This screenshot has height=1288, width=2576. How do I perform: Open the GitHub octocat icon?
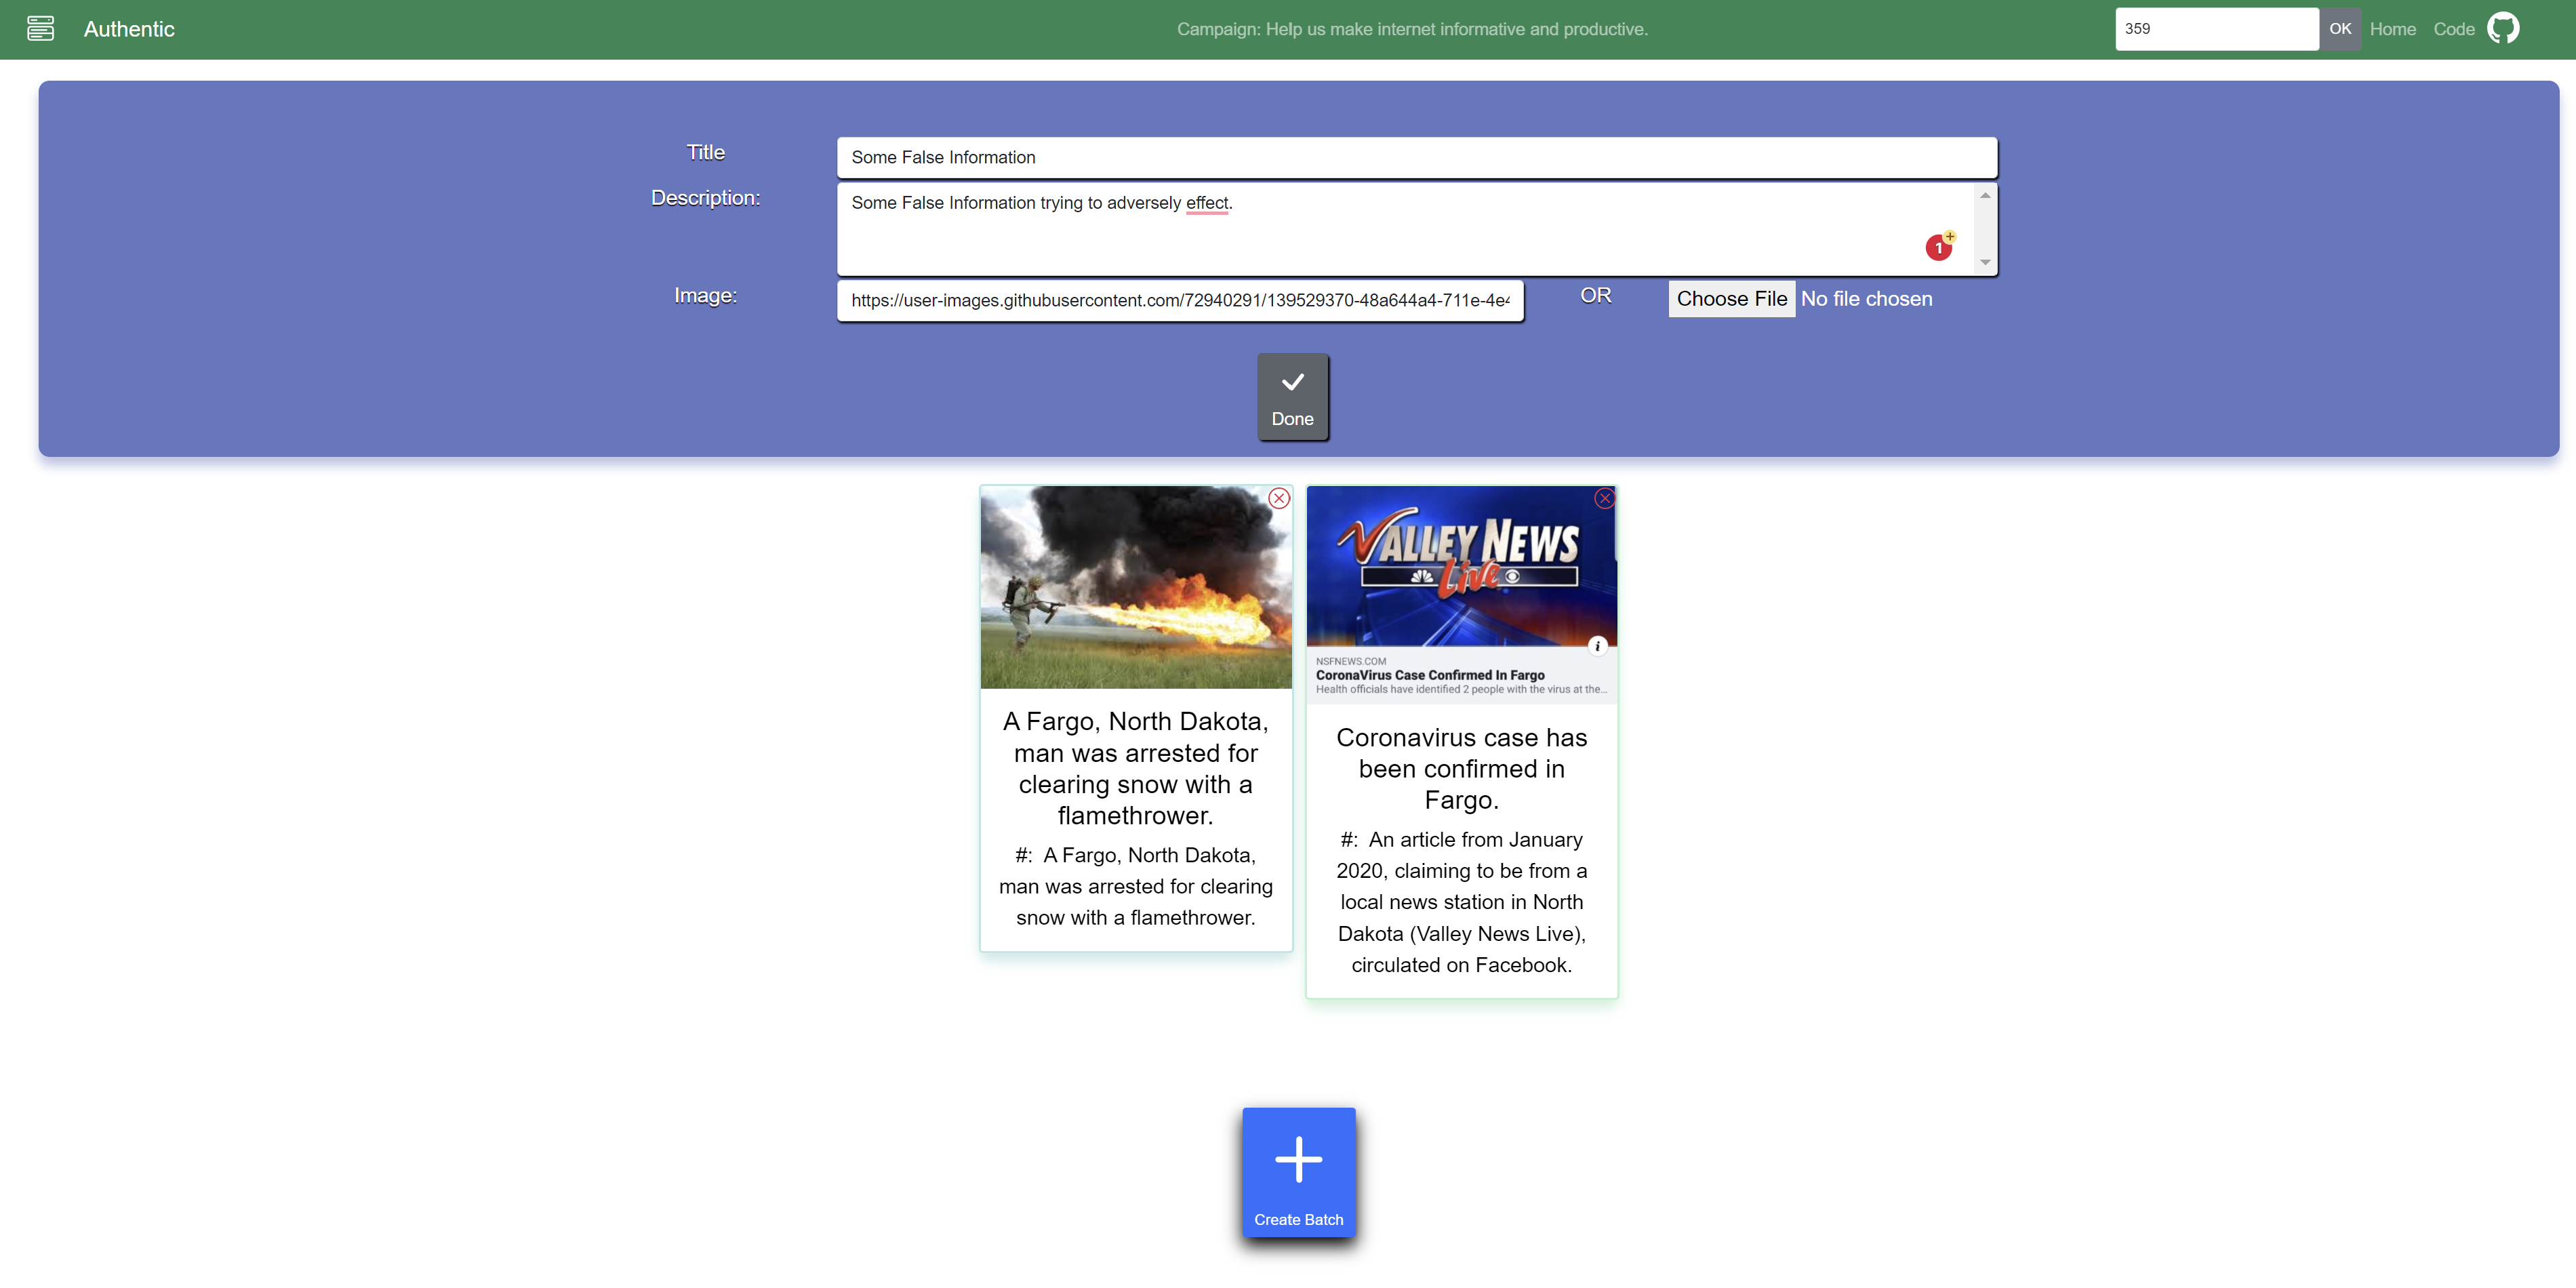pyautogui.click(x=2503, y=28)
